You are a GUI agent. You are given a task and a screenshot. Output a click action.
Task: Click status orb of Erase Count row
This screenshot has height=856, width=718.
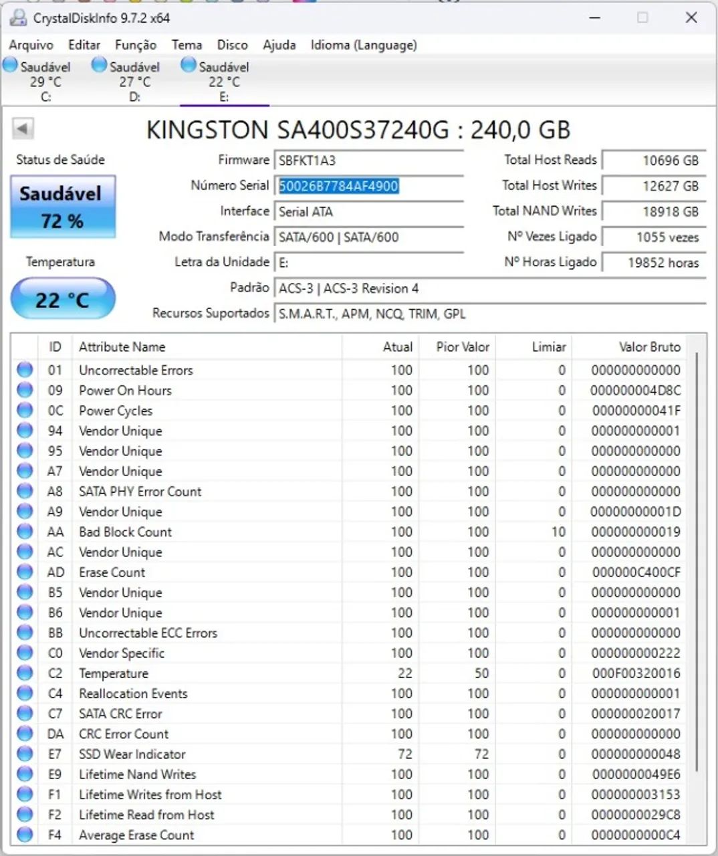25,572
